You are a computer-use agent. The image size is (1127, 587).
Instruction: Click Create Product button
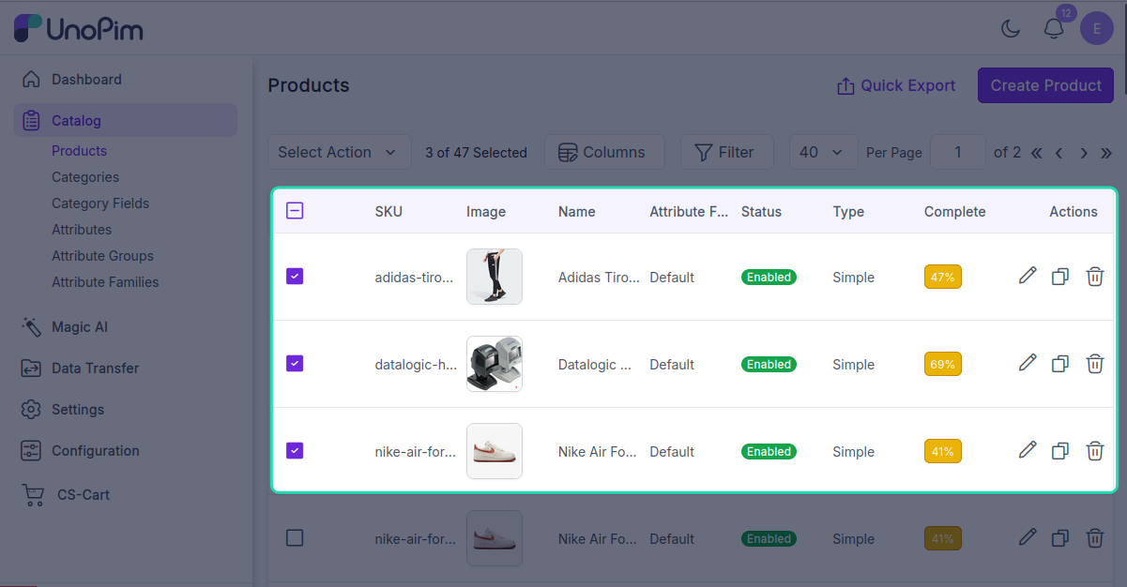pyautogui.click(x=1045, y=85)
